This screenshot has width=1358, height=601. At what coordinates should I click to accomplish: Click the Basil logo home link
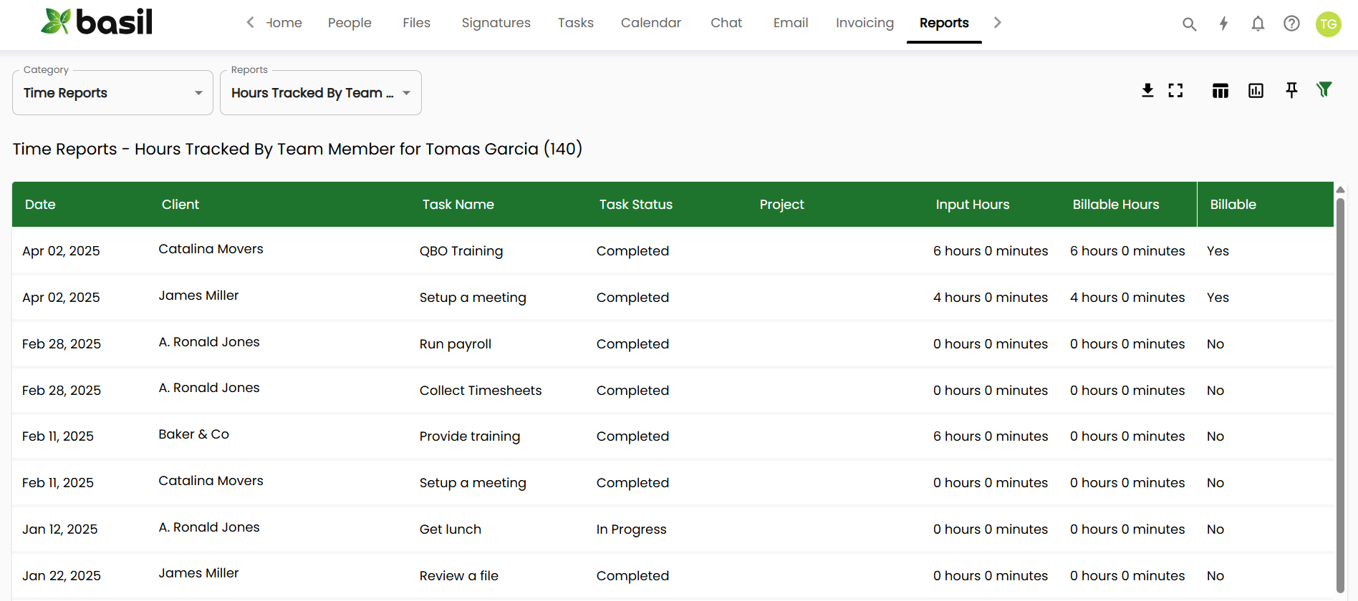(97, 22)
